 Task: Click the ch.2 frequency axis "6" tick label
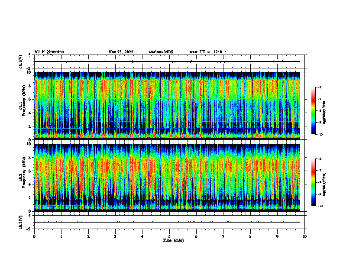point(30,171)
